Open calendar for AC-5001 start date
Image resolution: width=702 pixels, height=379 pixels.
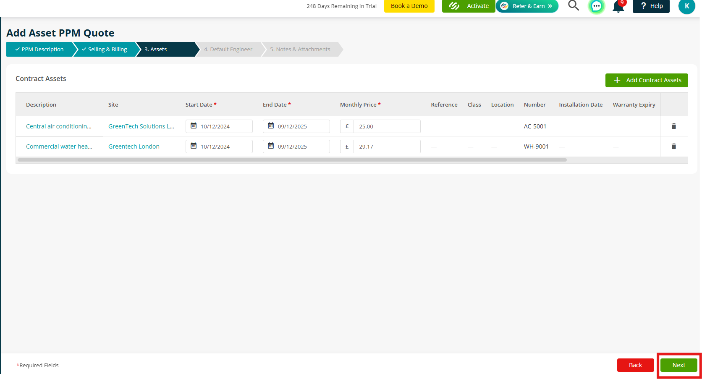click(194, 126)
